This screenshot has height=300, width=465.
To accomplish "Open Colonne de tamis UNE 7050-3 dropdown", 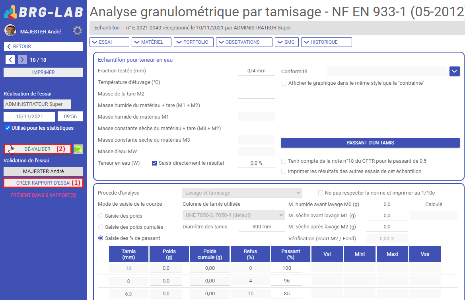I will point(233,215).
